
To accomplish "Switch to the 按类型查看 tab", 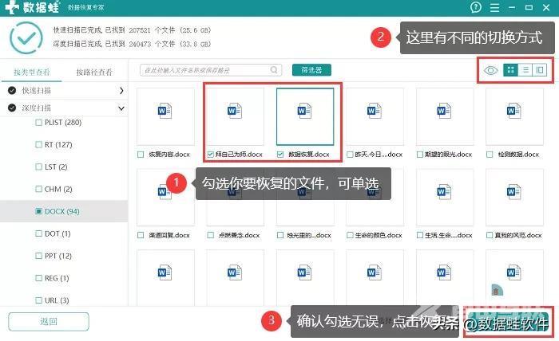I will pos(32,73).
